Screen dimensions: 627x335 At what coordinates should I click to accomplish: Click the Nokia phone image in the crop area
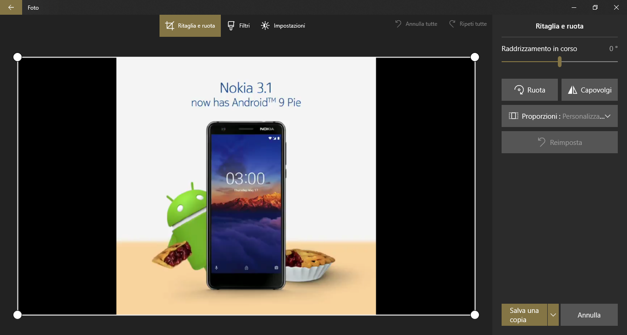[x=246, y=205]
